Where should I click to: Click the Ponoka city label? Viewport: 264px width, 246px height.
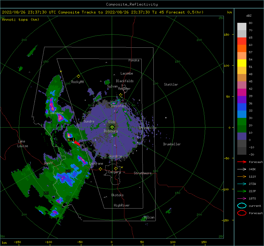134,60
